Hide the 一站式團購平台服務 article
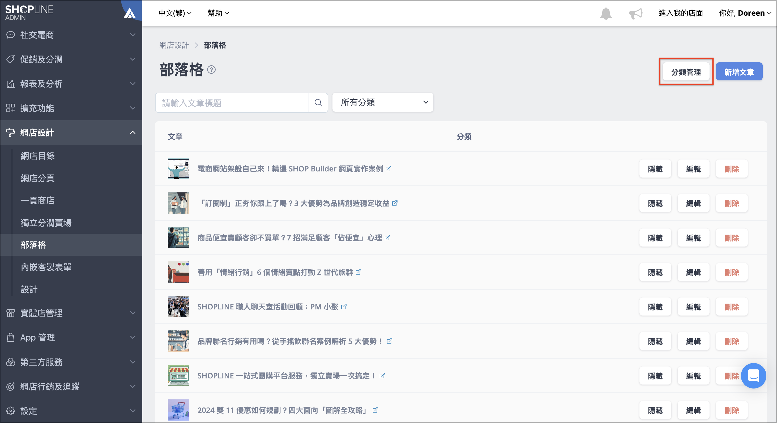 point(655,376)
